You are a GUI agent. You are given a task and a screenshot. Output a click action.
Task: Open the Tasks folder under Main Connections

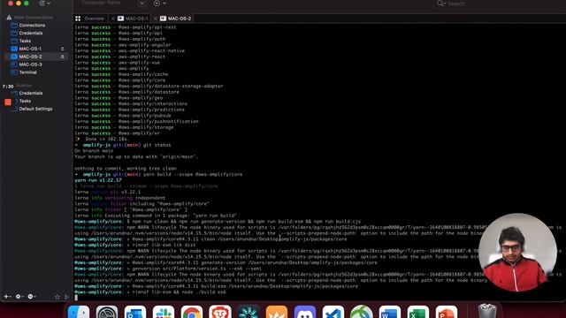21,42
